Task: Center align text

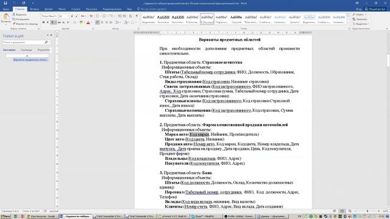Action: tap(102, 23)
